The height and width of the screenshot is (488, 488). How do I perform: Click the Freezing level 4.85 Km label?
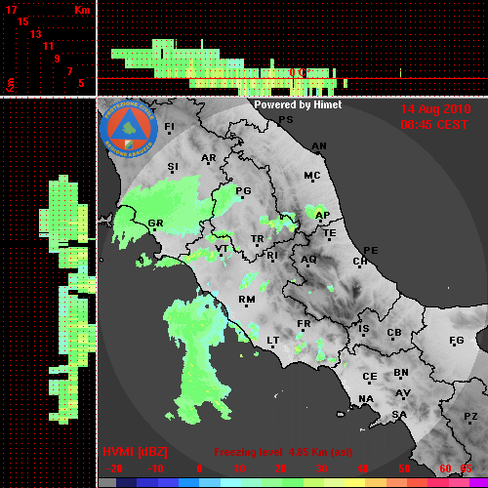[x=283, y=452]
